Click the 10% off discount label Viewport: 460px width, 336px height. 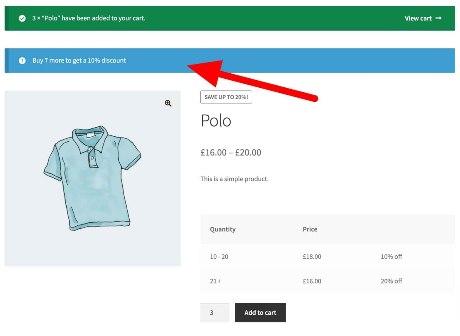(x=391, y=256)
